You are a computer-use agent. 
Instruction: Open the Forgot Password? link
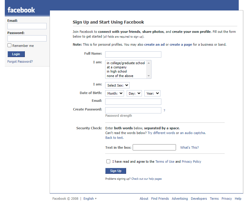(20, 62)
